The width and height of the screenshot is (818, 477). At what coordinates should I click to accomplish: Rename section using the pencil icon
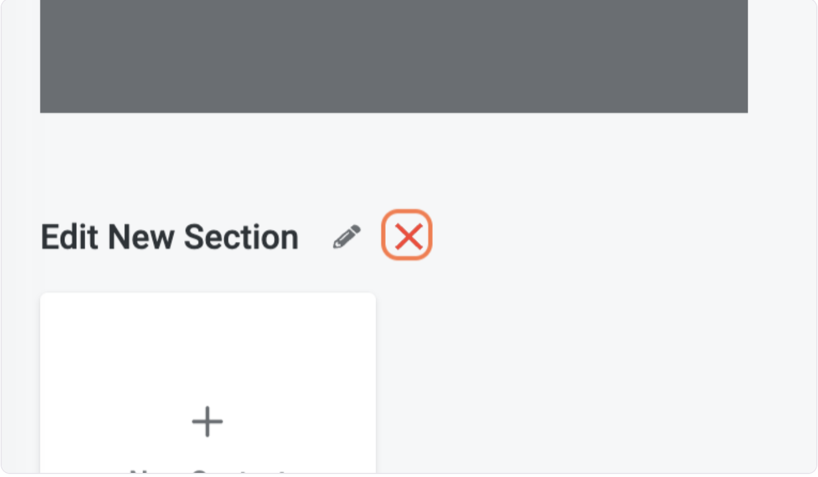click(347, 236)
